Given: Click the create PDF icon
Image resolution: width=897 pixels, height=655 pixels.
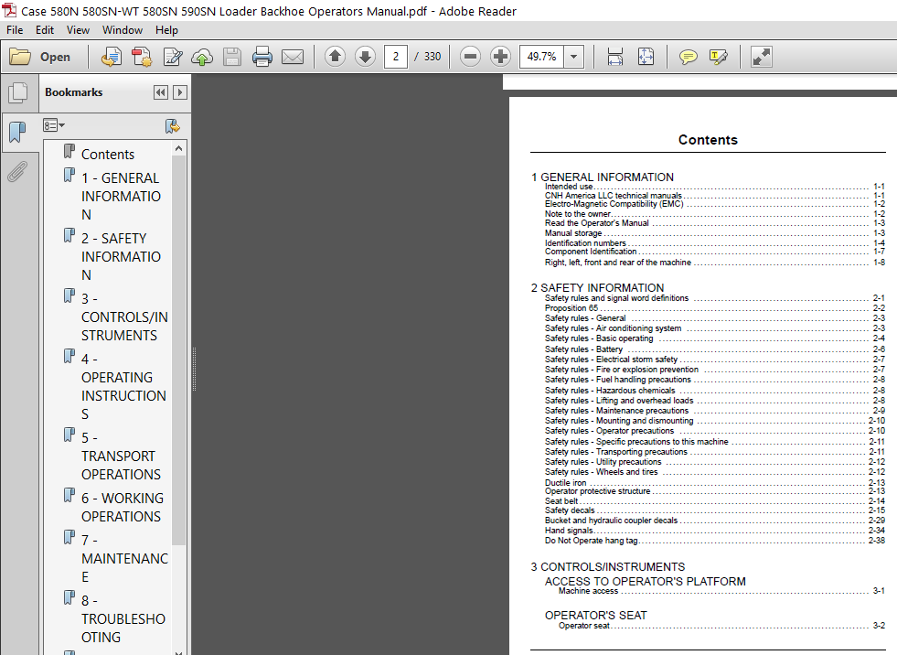Looking at the screenshot, I should pyautogui.click(x=142, y=57).
